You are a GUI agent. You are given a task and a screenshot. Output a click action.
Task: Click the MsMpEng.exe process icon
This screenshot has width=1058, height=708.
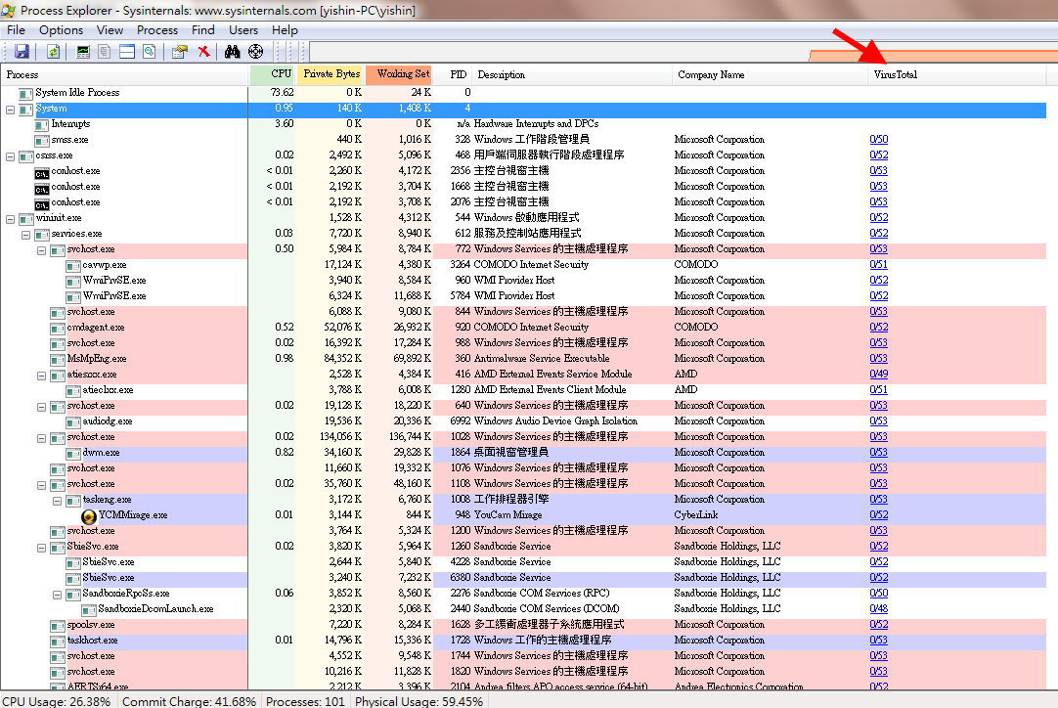(58, 360)
